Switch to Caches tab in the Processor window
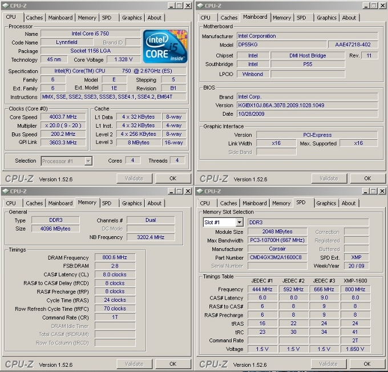 tap(34, 18)
